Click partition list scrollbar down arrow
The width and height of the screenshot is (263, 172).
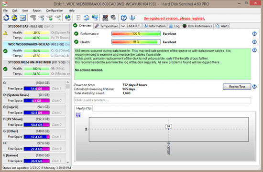tap(67, 162)
